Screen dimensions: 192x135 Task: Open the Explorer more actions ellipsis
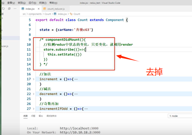tap(15, 9)
